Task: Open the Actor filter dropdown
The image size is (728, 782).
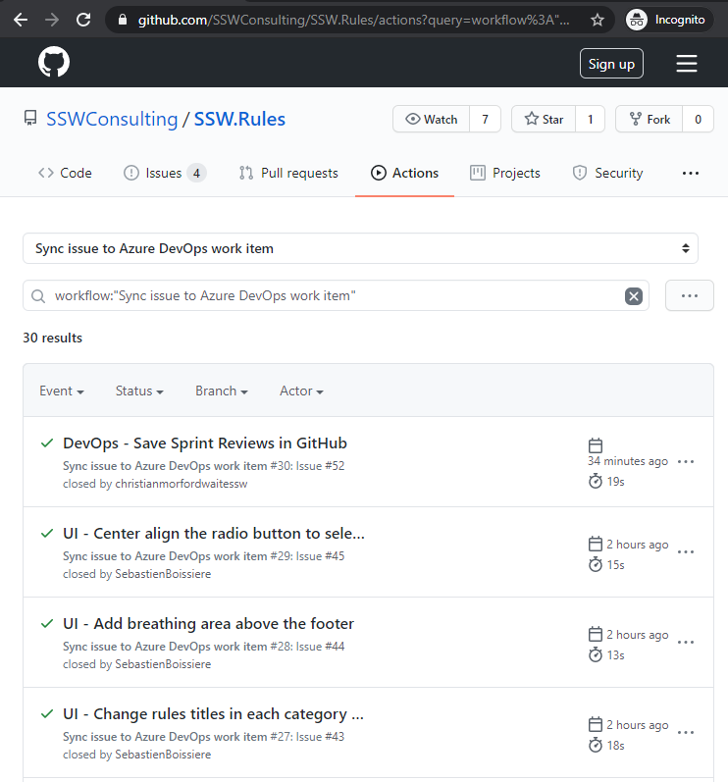Action: pyautogui.click(x=301, y=391)
